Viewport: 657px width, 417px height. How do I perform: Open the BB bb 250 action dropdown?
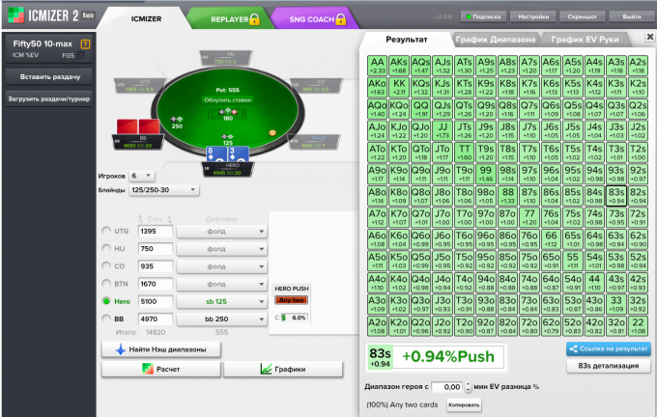point(221,320)
